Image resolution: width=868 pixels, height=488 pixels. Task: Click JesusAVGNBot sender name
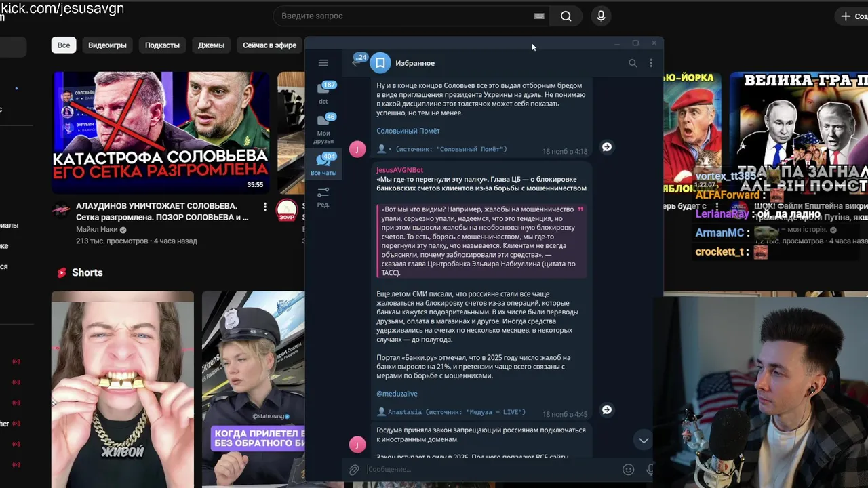[399, 170]
